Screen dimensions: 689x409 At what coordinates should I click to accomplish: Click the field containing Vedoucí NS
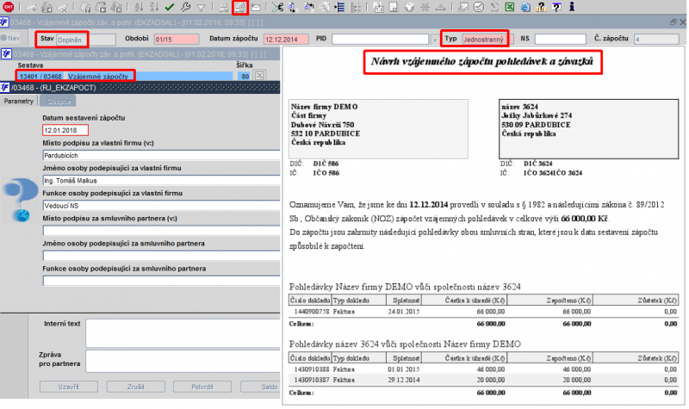coord(161,206)
